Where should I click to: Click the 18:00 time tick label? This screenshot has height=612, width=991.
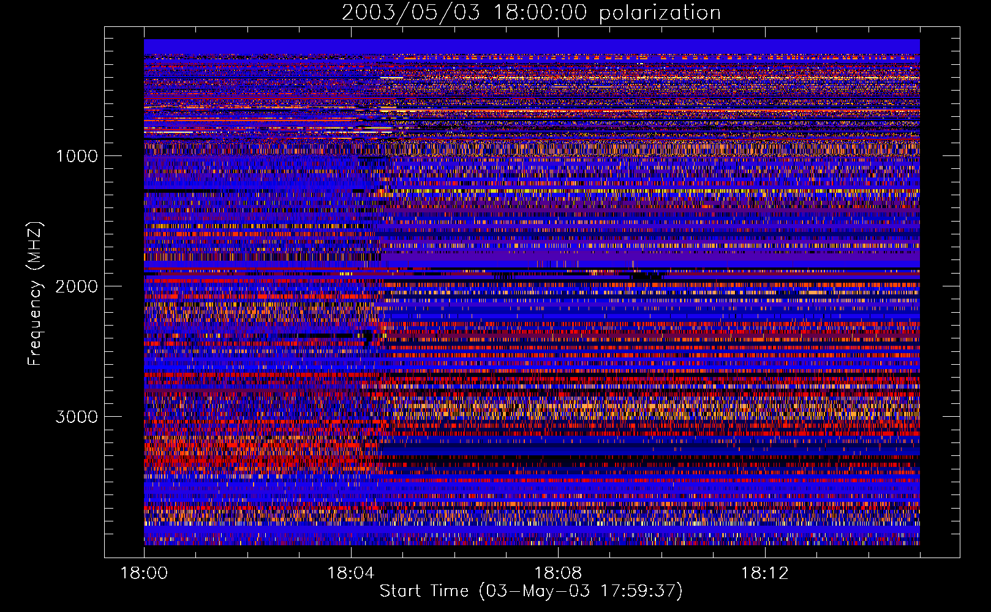pos(144,573)
